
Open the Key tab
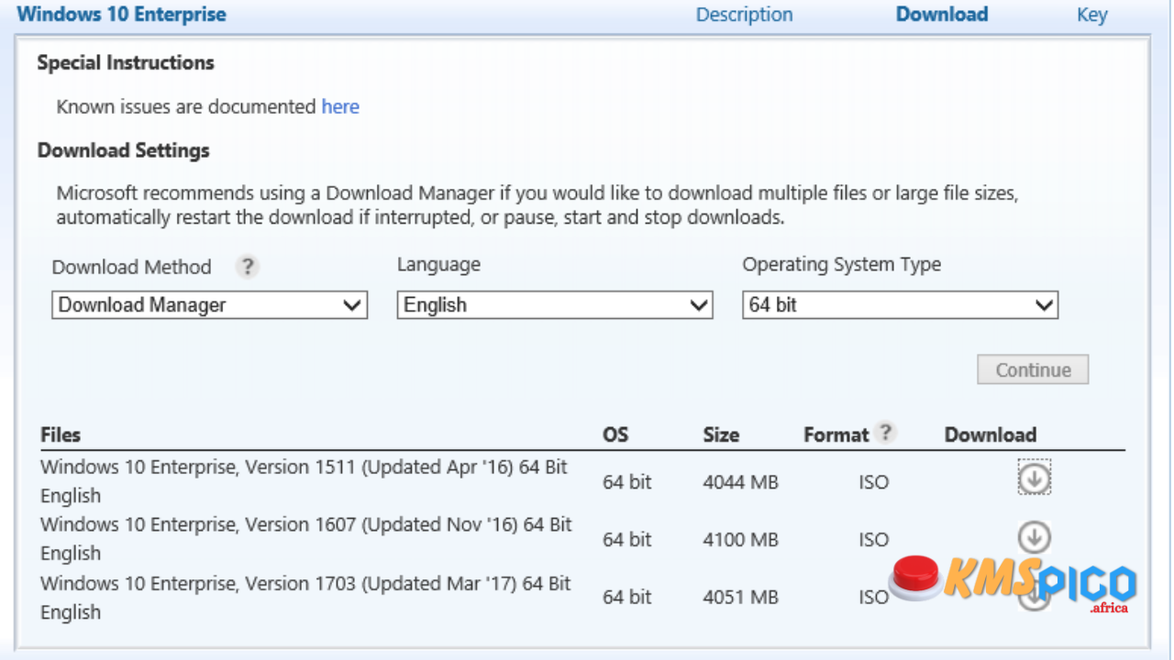click(x=1092, y=15)
